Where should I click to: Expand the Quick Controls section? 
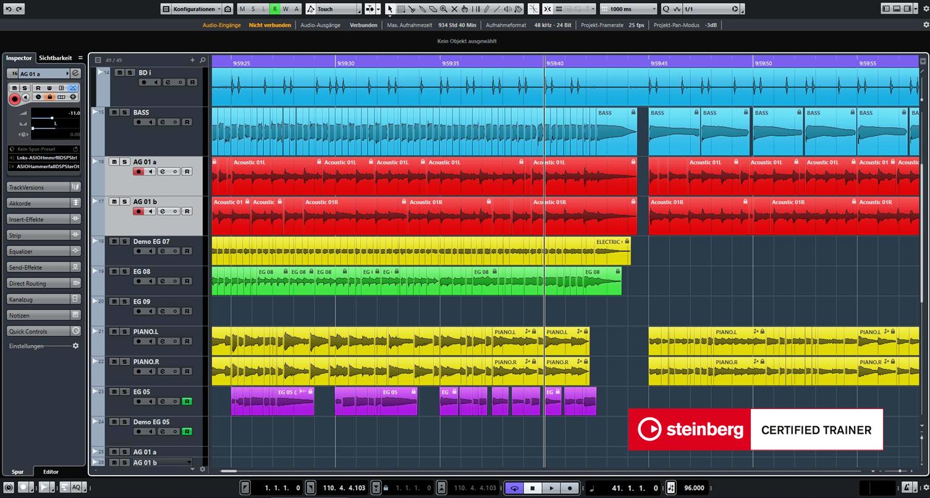click(44, 331)
